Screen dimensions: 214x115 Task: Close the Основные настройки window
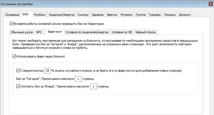210,4
